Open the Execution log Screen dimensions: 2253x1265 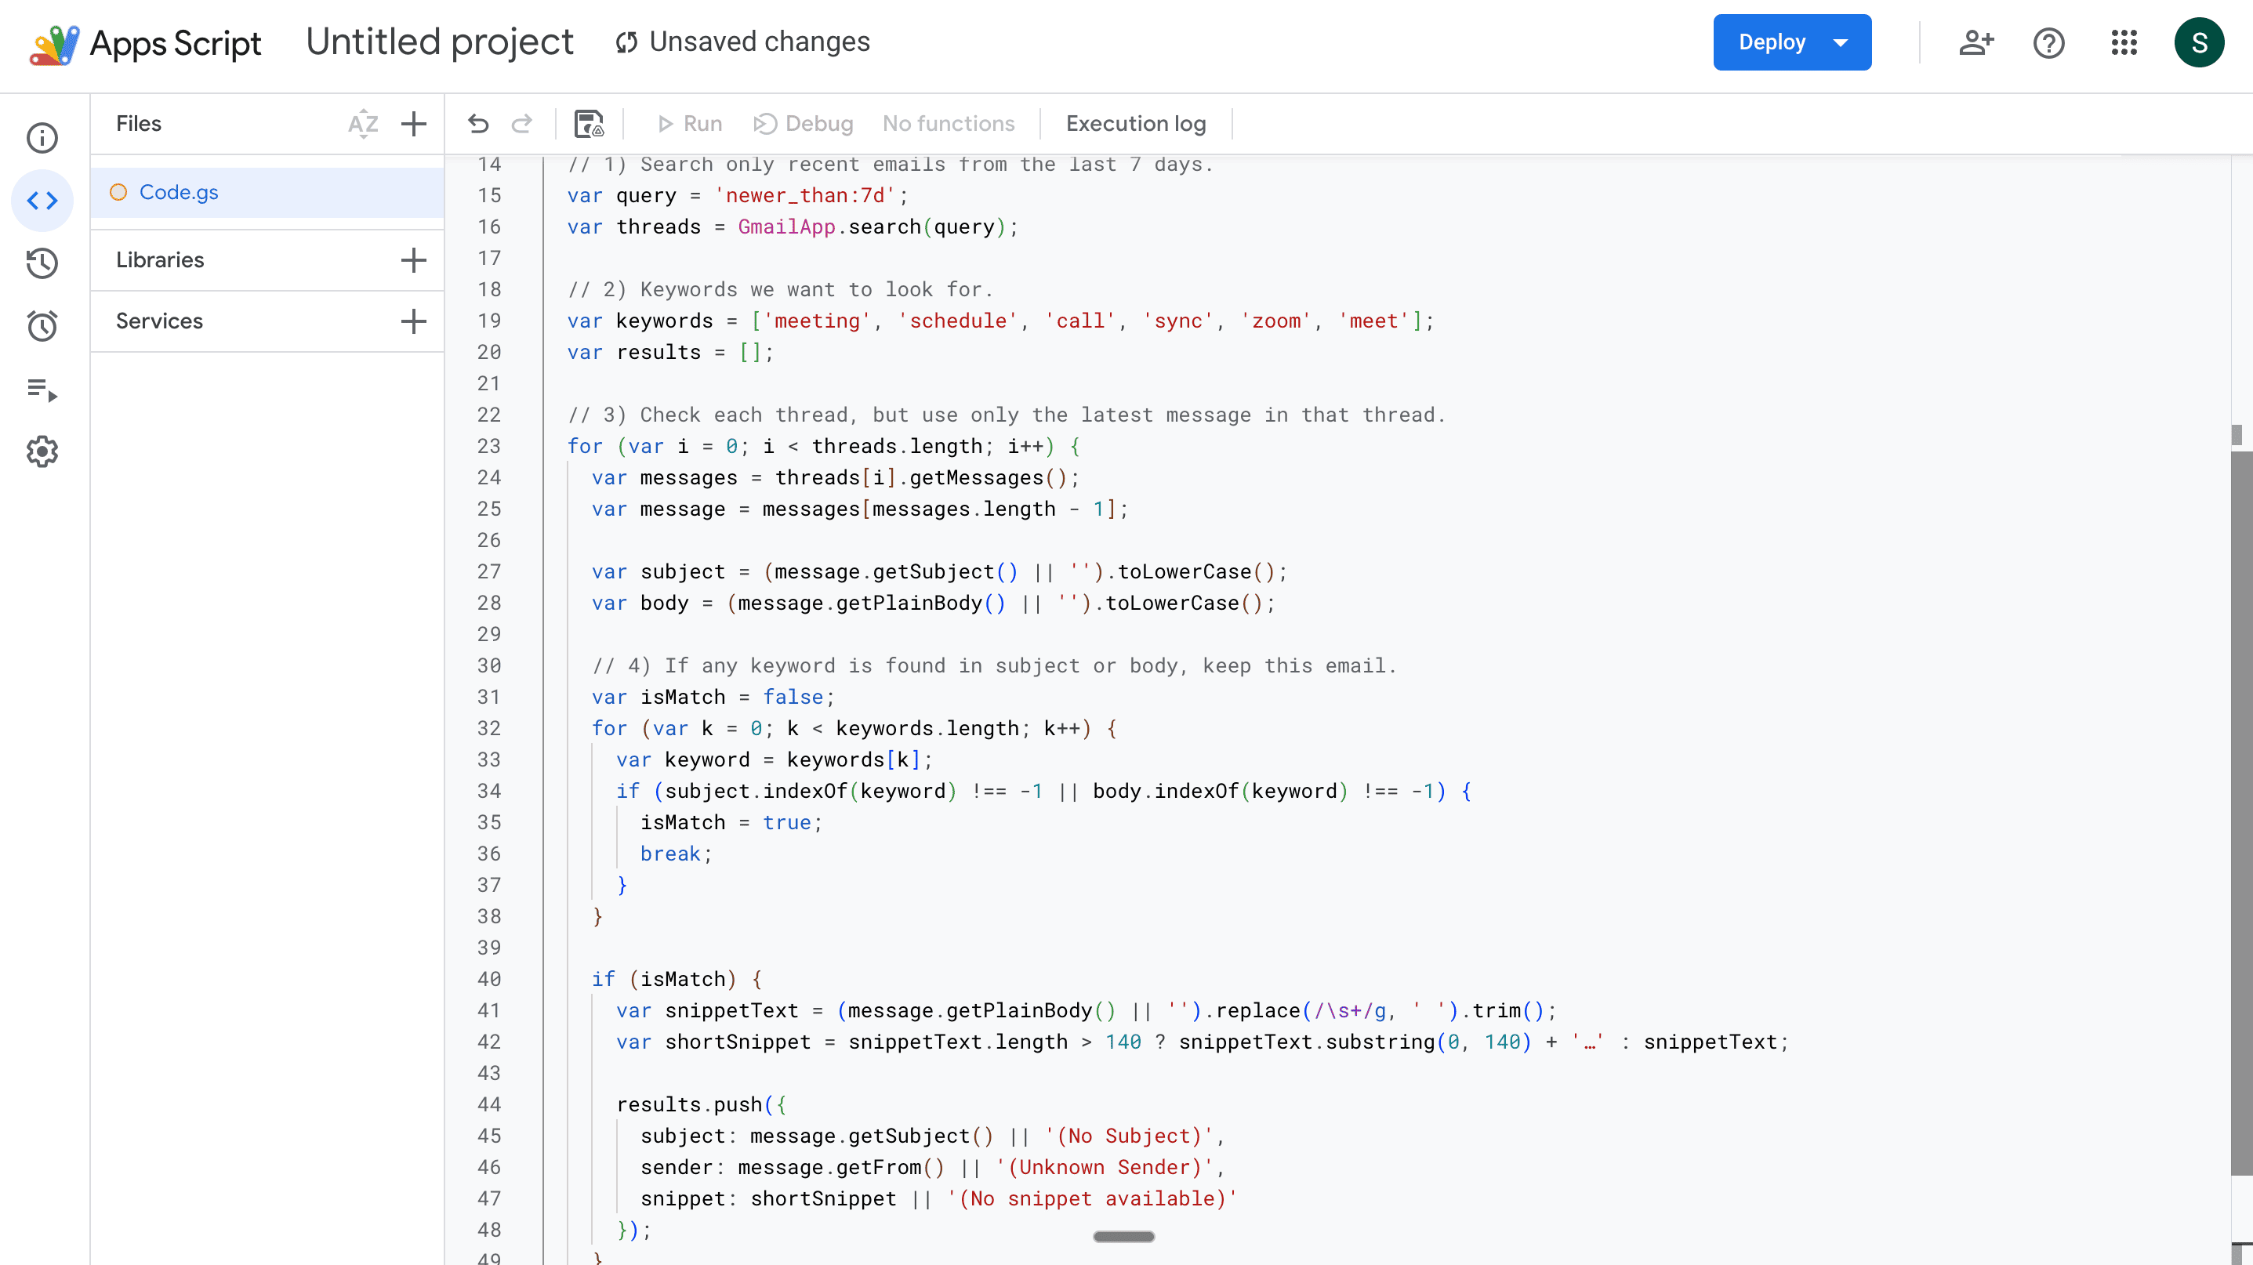pos(1135,124)
